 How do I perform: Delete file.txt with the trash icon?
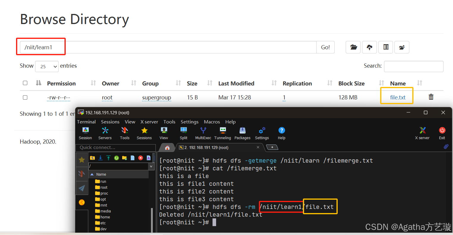(431, 97)
